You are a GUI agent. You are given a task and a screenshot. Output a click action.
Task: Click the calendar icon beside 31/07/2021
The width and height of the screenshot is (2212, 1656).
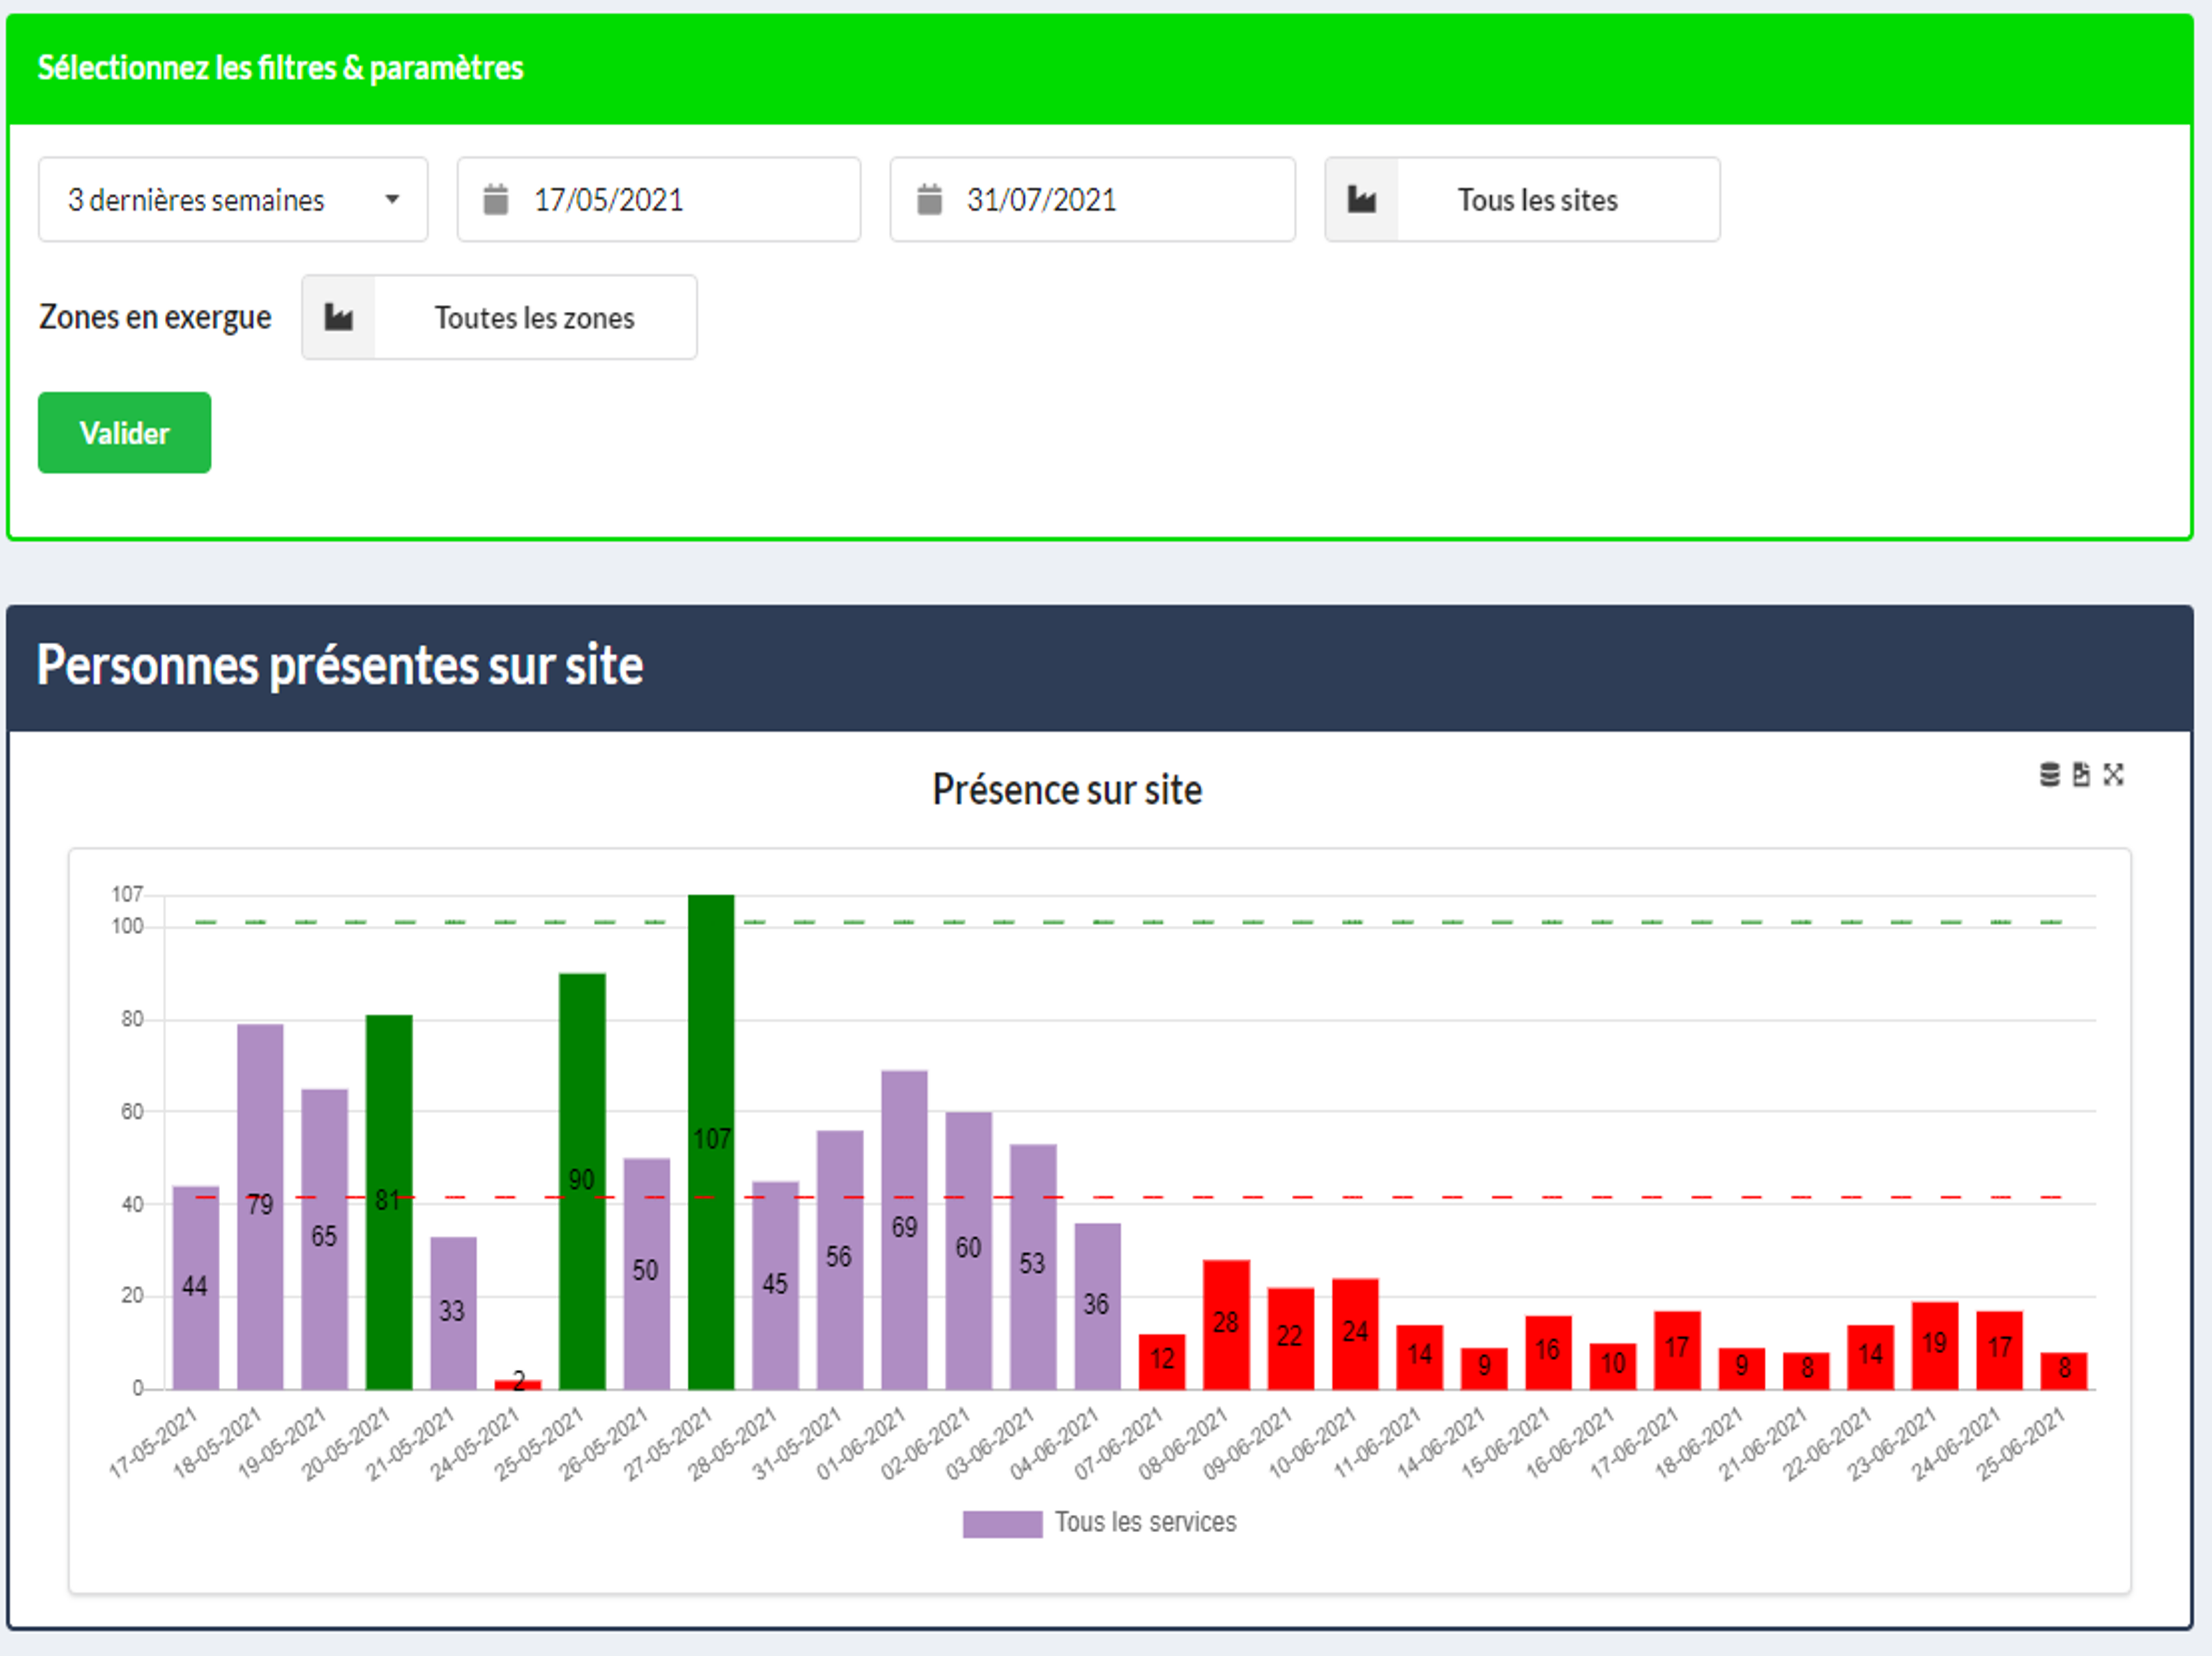pos(930,200)
